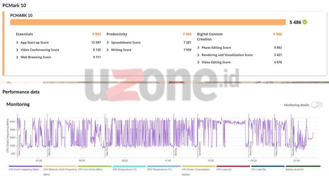329x176 pixels.
Task: Click the Performance data heading
Action: [21, 92]
